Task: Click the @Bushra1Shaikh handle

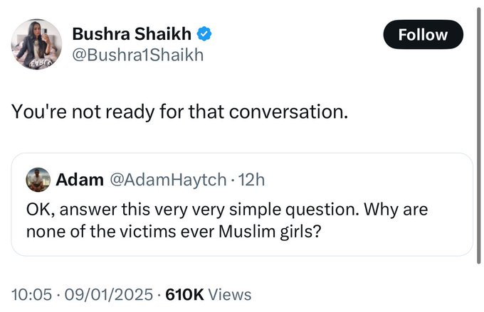Action: coord(138,55)
